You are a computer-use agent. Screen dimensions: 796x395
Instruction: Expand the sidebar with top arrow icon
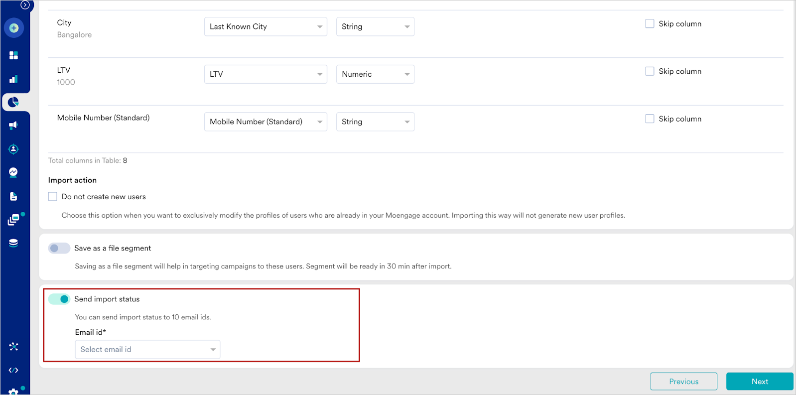(25, 5)
